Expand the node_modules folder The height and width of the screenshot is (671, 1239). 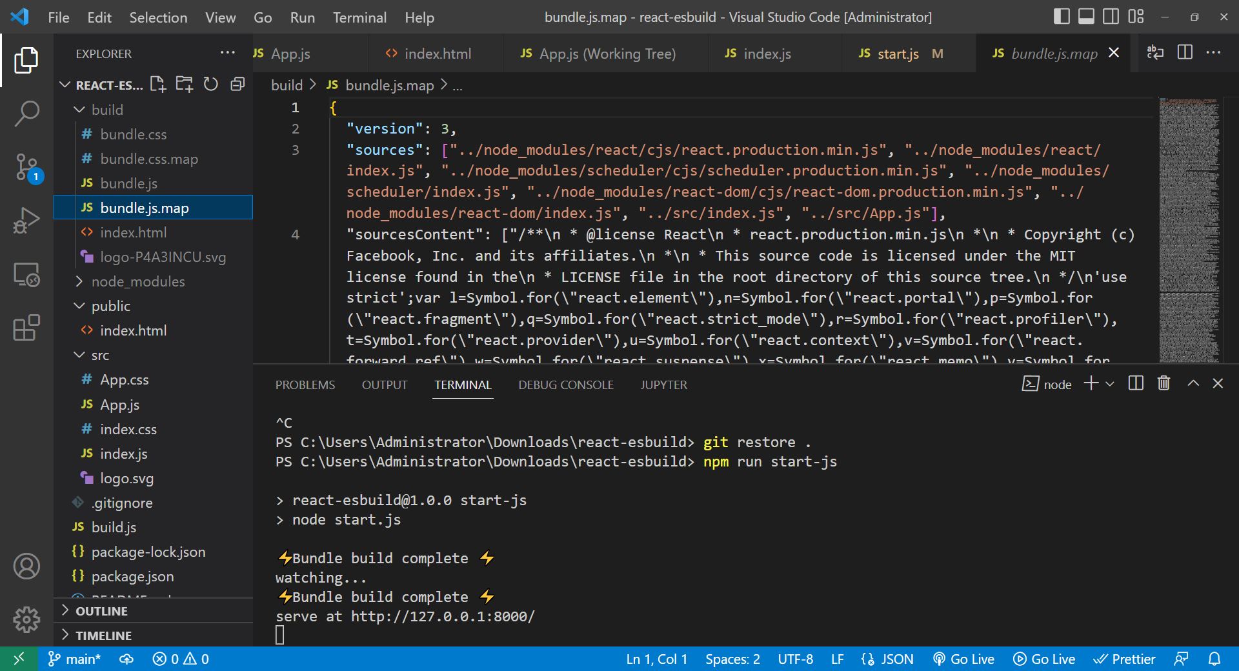[x=79, y=281]
